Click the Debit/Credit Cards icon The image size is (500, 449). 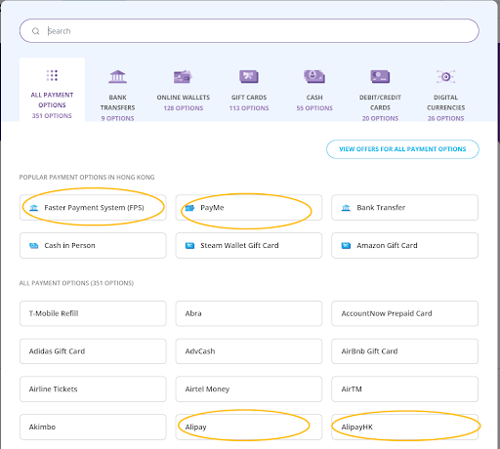380,77
